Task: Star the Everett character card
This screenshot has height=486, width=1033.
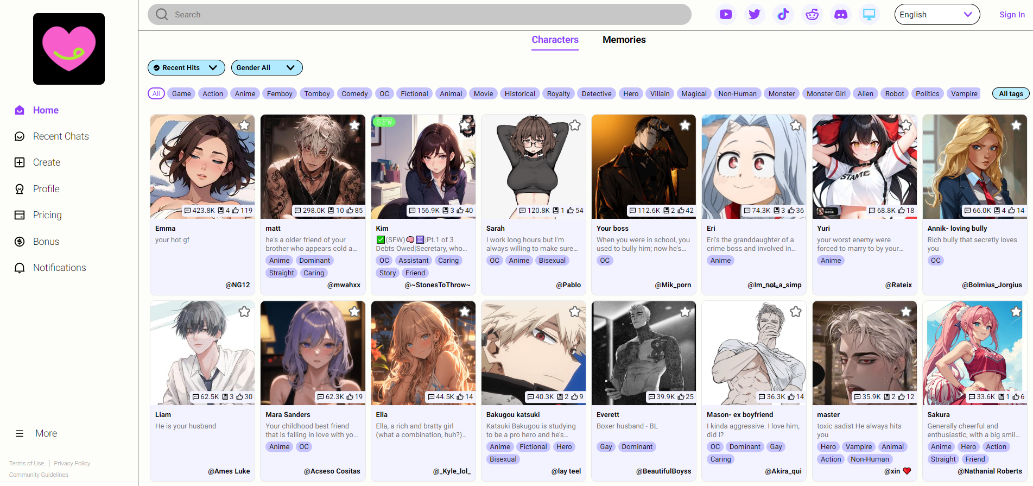Action: 685,312
